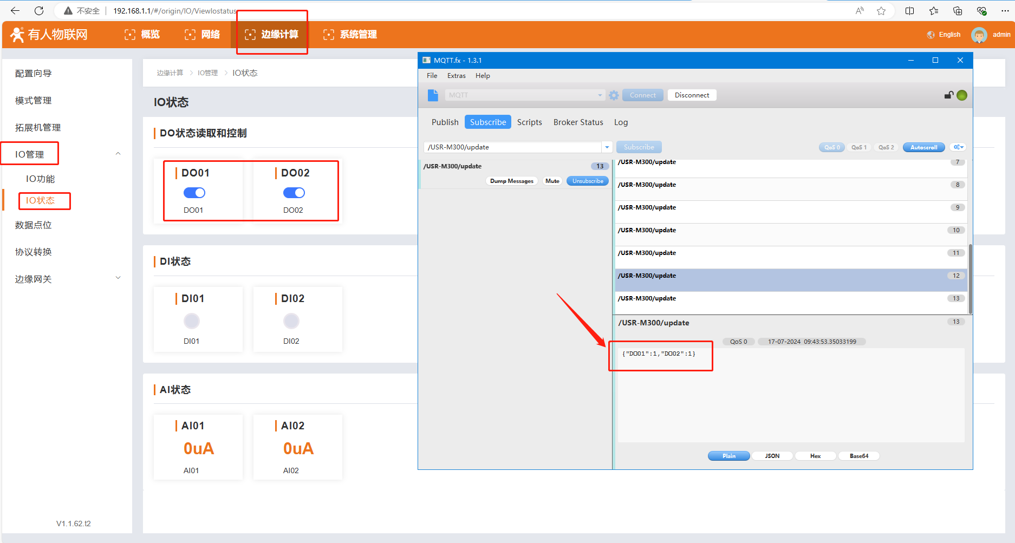Unsubscribe from /USR-M300/update topic
Image resolution: width=1015 pixels, height=543 pixels.
click(588, 181)
